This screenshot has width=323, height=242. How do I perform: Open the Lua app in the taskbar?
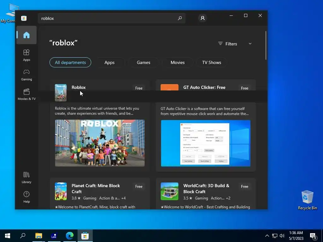click(x=54, y=236)
